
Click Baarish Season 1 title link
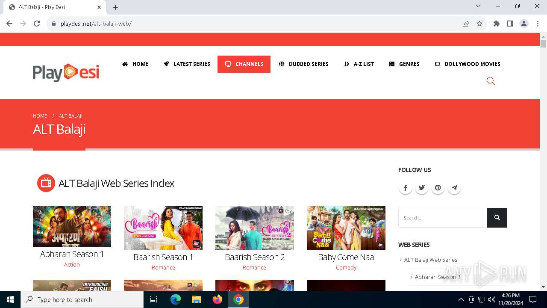[x=163, y=257]
